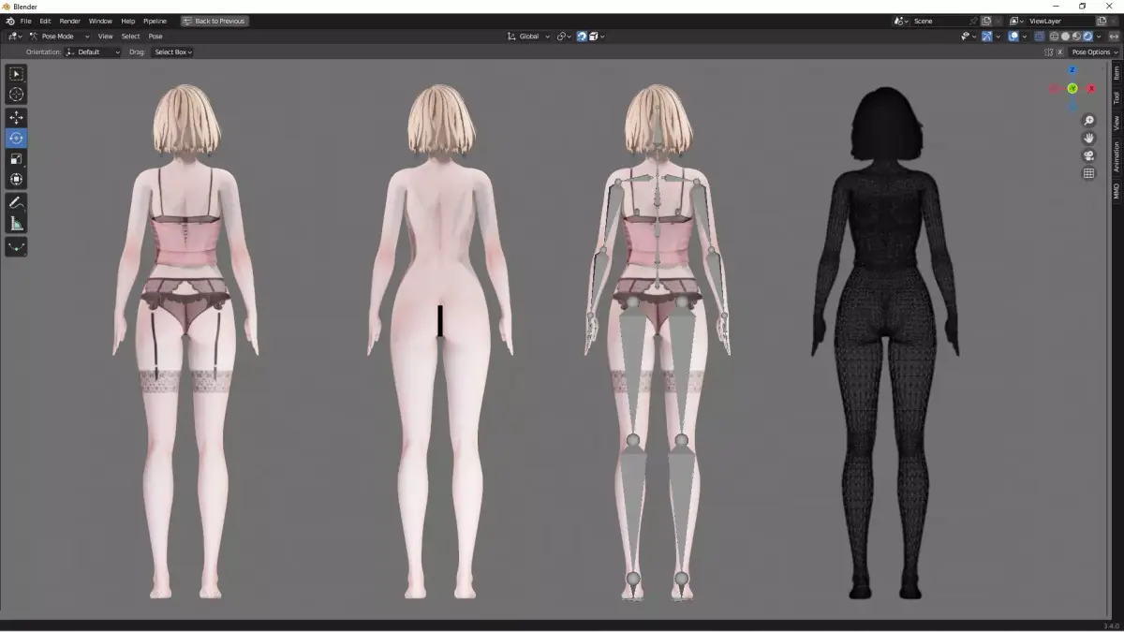Click the Back to Previous button
Screen dimensions: 1124x632
(214, 21)
